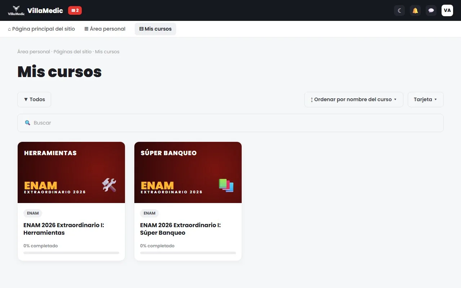The height and width of the screenshot is (288, 461).
Task: Open the VA user avatar menu
Action: pyautogui.click(x=447, y=10)
